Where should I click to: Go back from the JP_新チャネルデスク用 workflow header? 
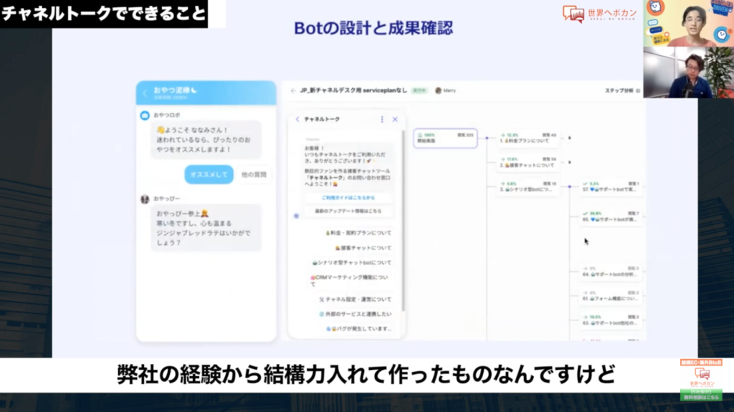coord(293,91)
